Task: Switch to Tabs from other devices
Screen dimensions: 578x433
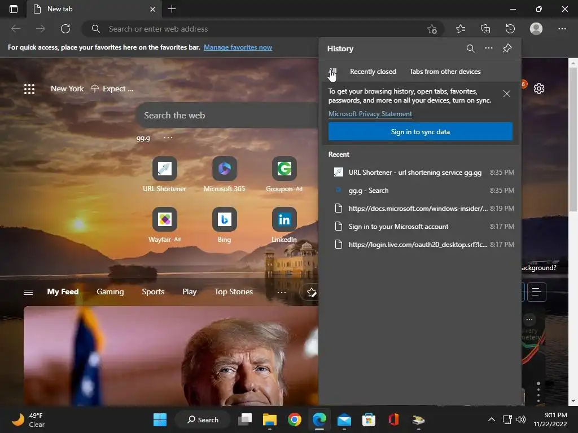Action: [445, 72]
